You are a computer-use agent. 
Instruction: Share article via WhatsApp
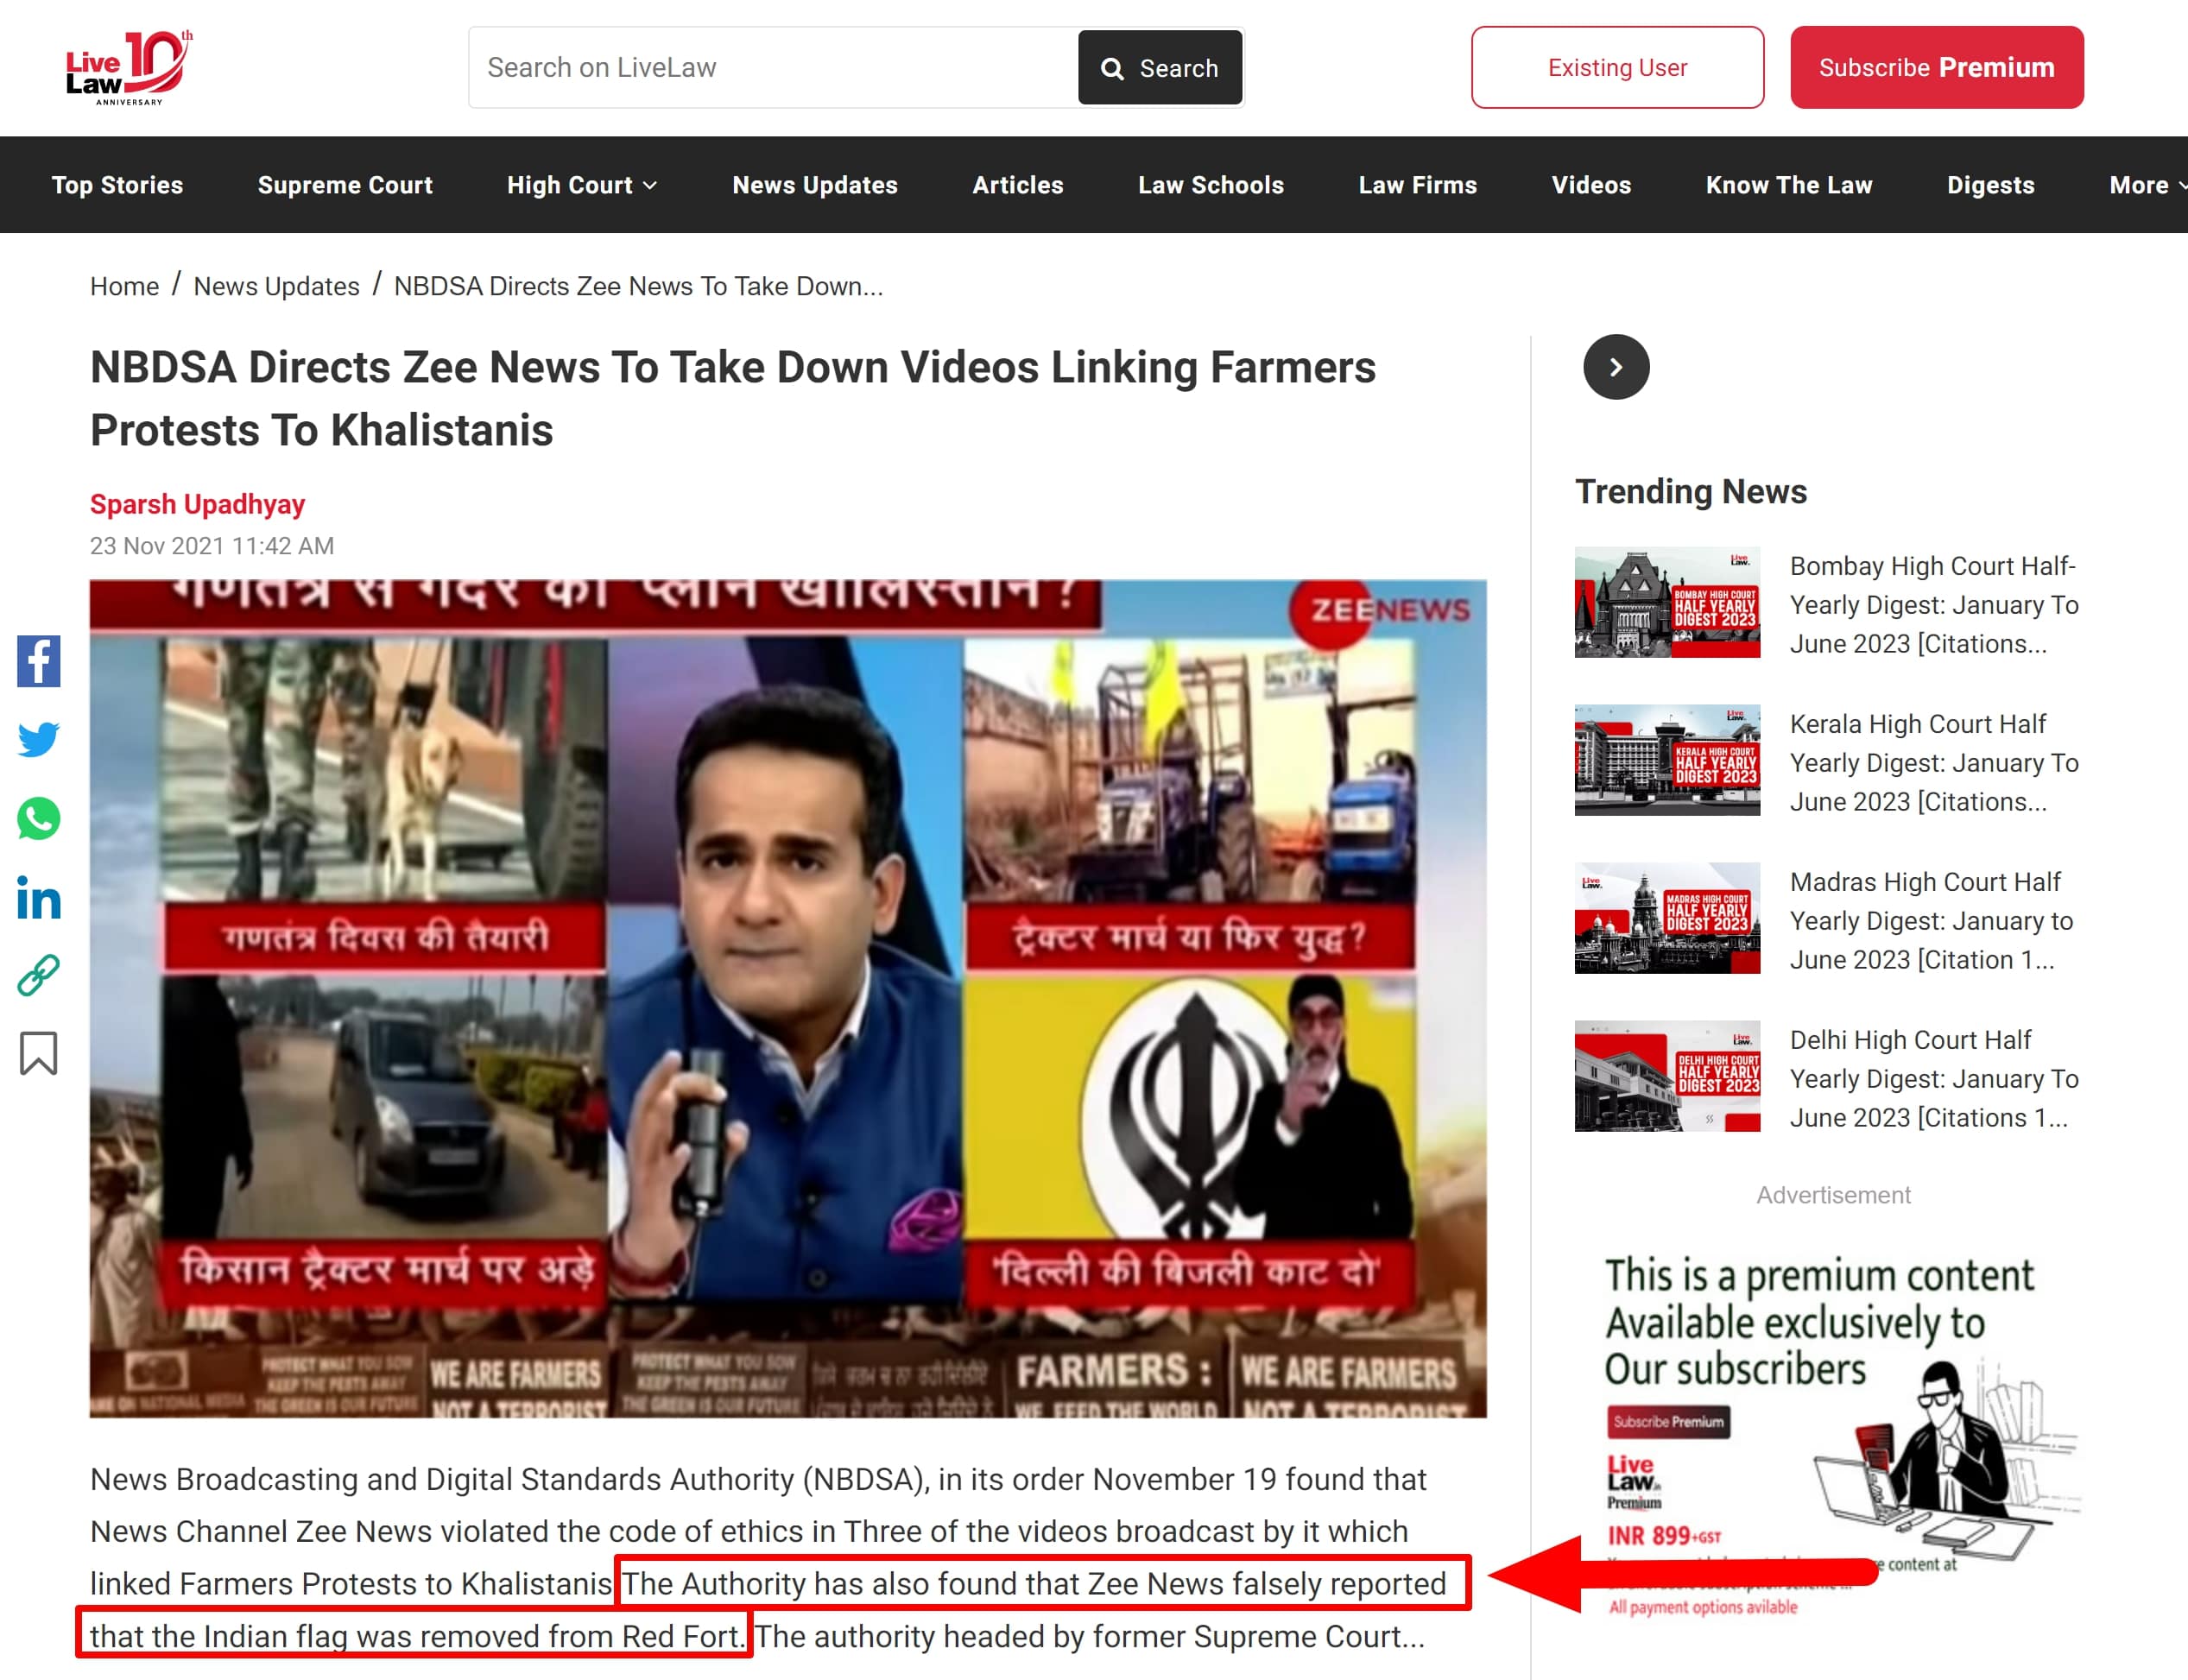pos(39,818)
